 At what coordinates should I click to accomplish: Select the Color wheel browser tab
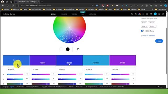(27, 2)
